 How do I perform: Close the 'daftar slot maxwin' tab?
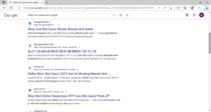pos(42,2)
